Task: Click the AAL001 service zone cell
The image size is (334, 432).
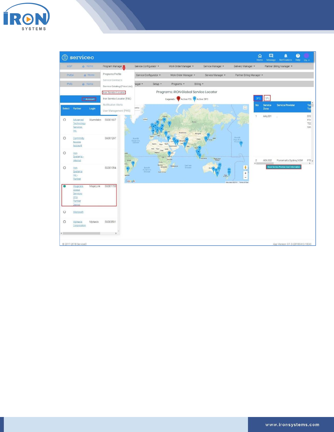Action: tap(267, 116)
